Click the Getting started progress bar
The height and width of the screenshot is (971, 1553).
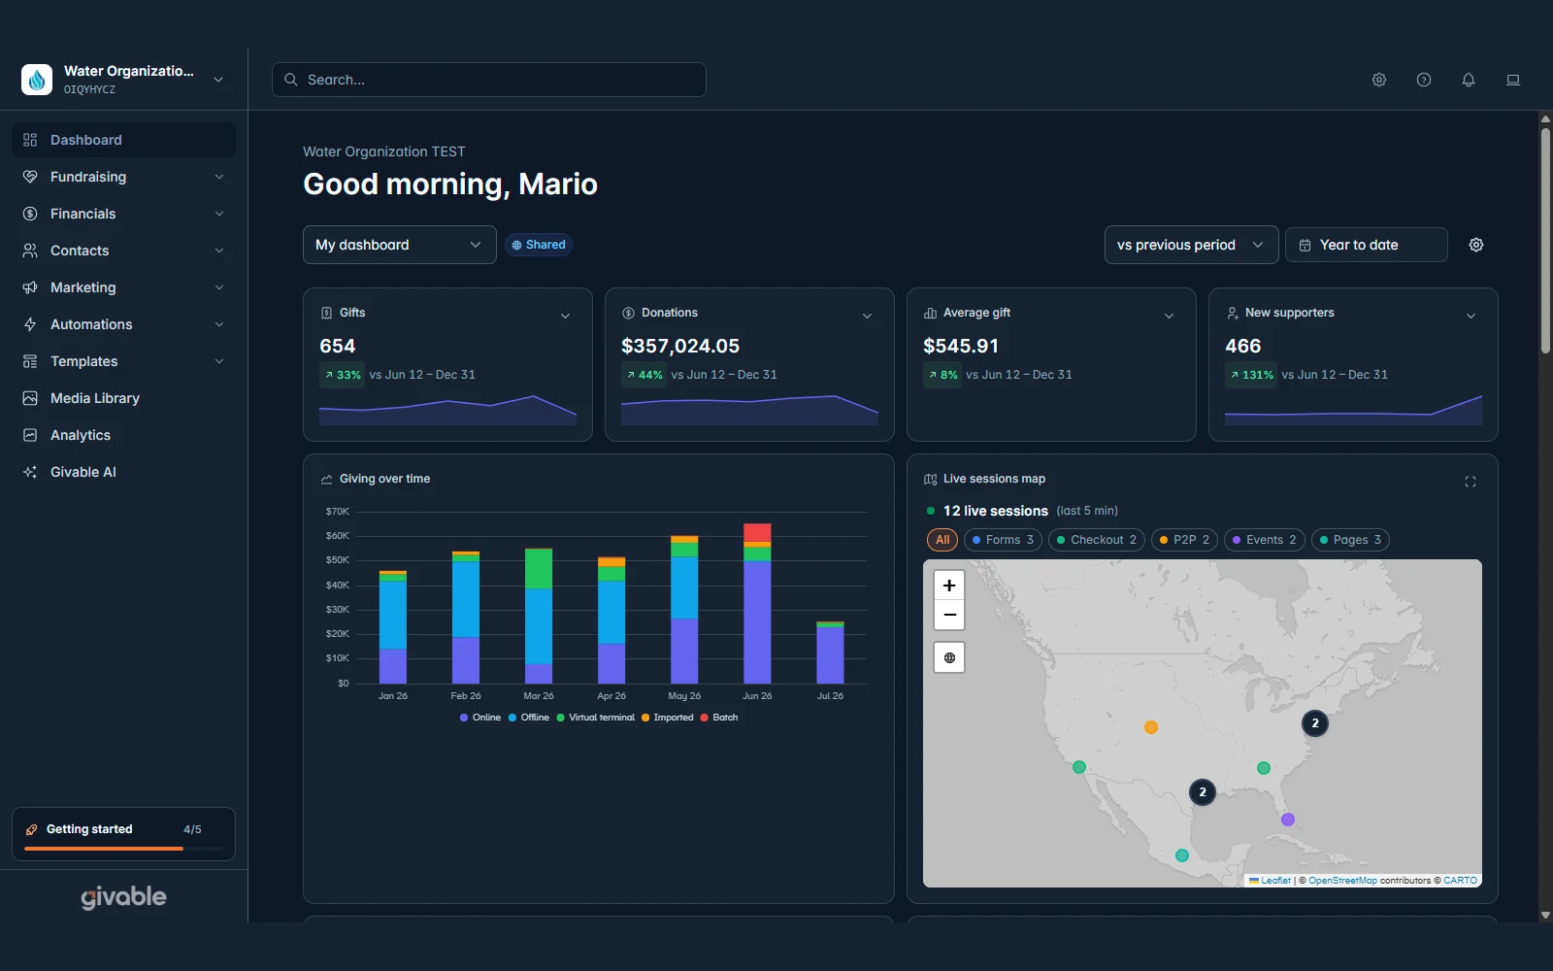[123, 849]
